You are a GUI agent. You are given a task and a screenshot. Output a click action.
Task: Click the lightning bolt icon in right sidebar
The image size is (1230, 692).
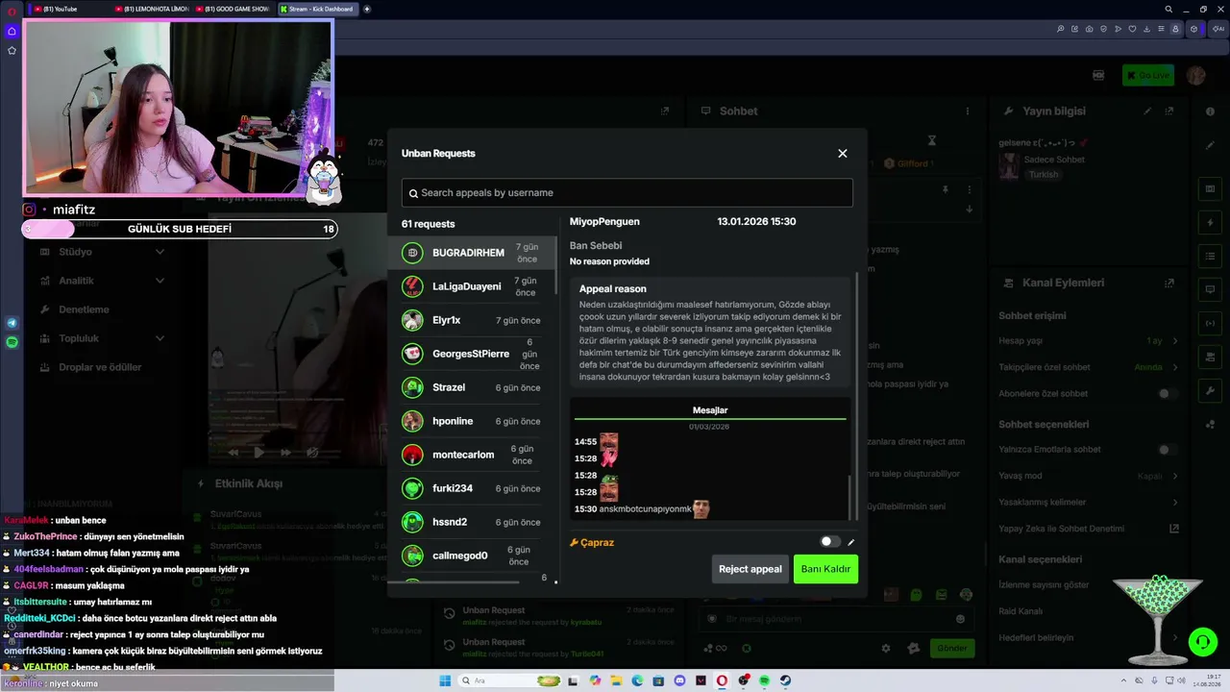1210,223
